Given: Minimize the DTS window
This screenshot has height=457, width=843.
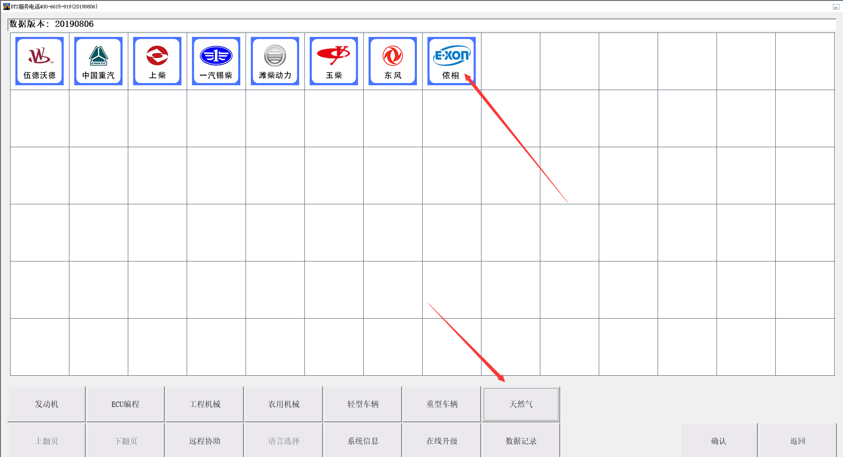Looking at the screenshot, I should [x=836, y=7].
